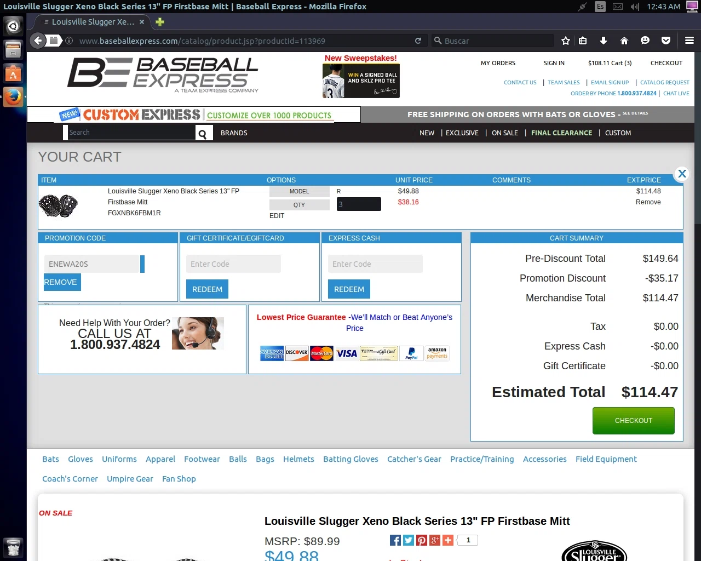Click the green CHECKOUT button
The image size is (701, 561).
[634, 421]
